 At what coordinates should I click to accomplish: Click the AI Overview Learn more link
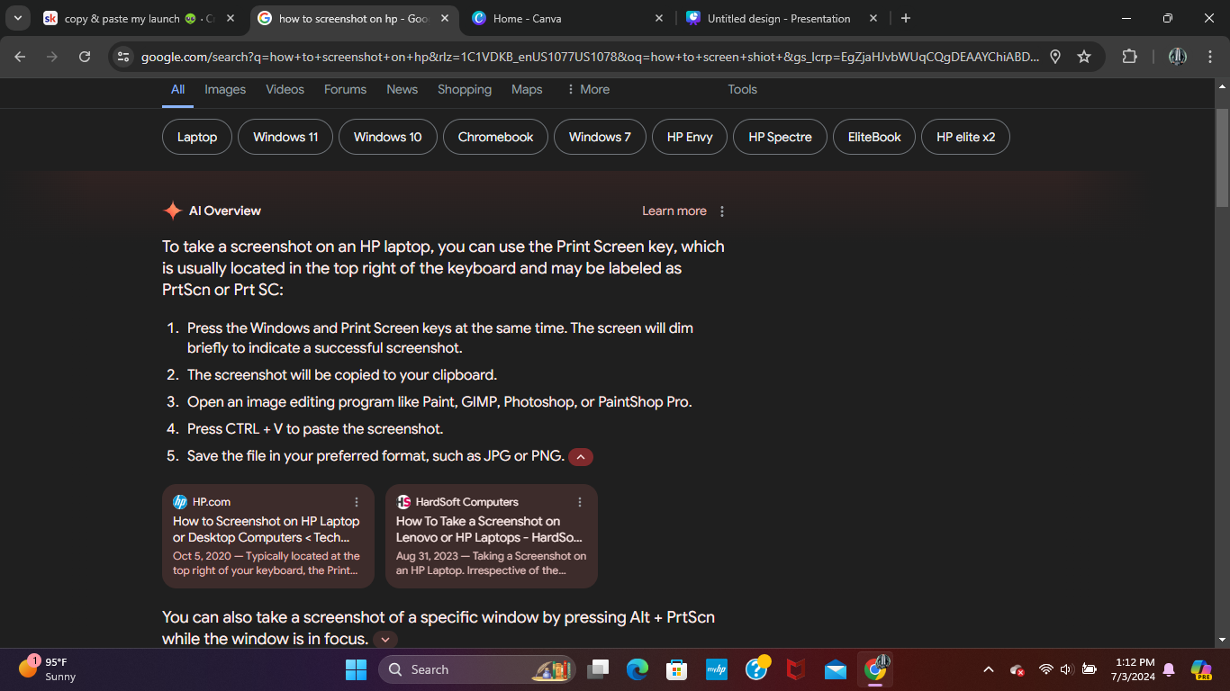click(674, 211)
